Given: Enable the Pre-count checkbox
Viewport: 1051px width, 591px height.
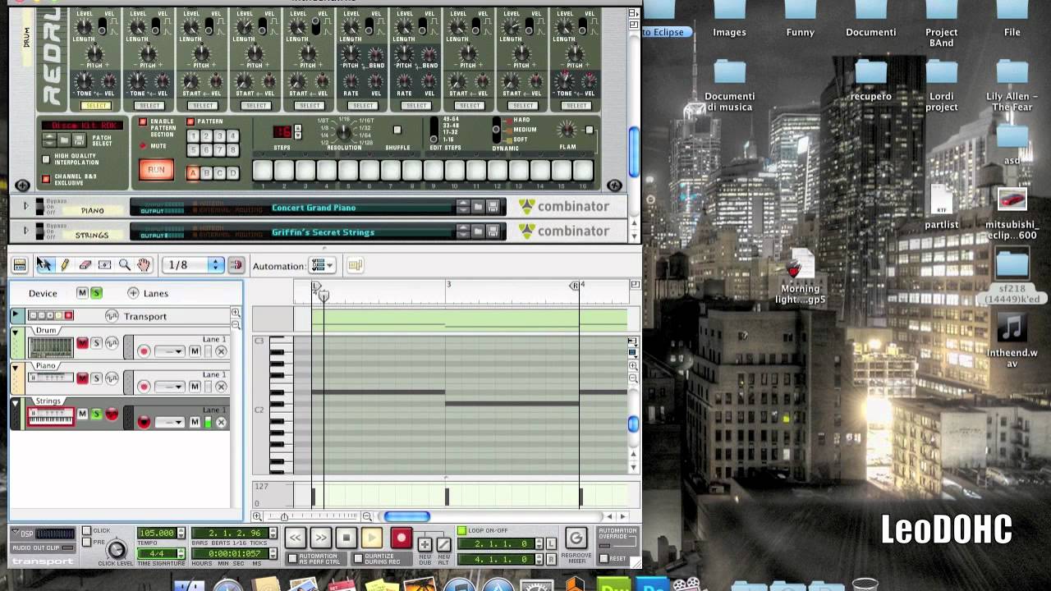Looking at the screenshot, I should pos(87,542).
